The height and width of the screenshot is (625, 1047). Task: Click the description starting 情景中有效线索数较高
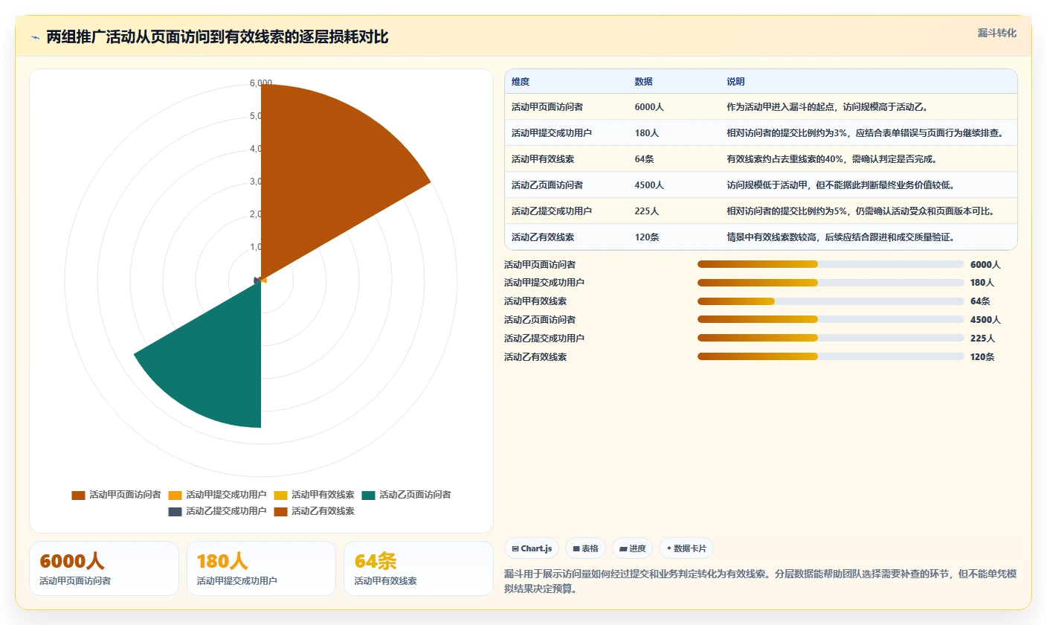(x=840, y=237)
